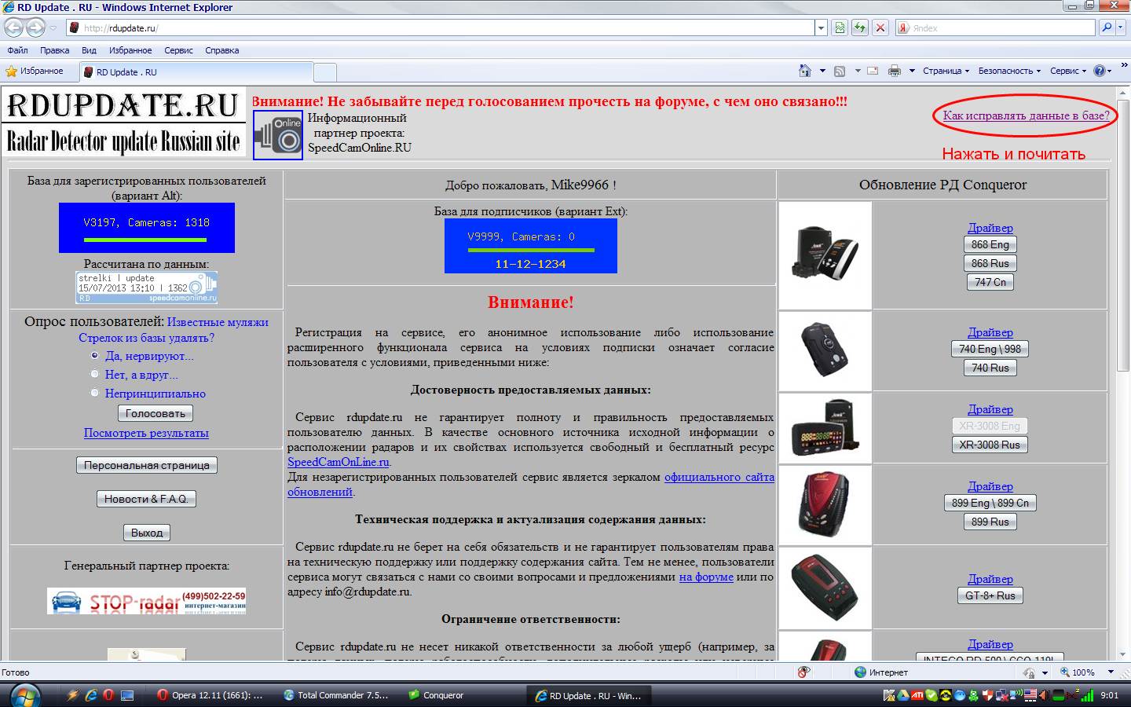Open the Справка menu
This screenshot has height=707, width=1131.
click(221, 50)
